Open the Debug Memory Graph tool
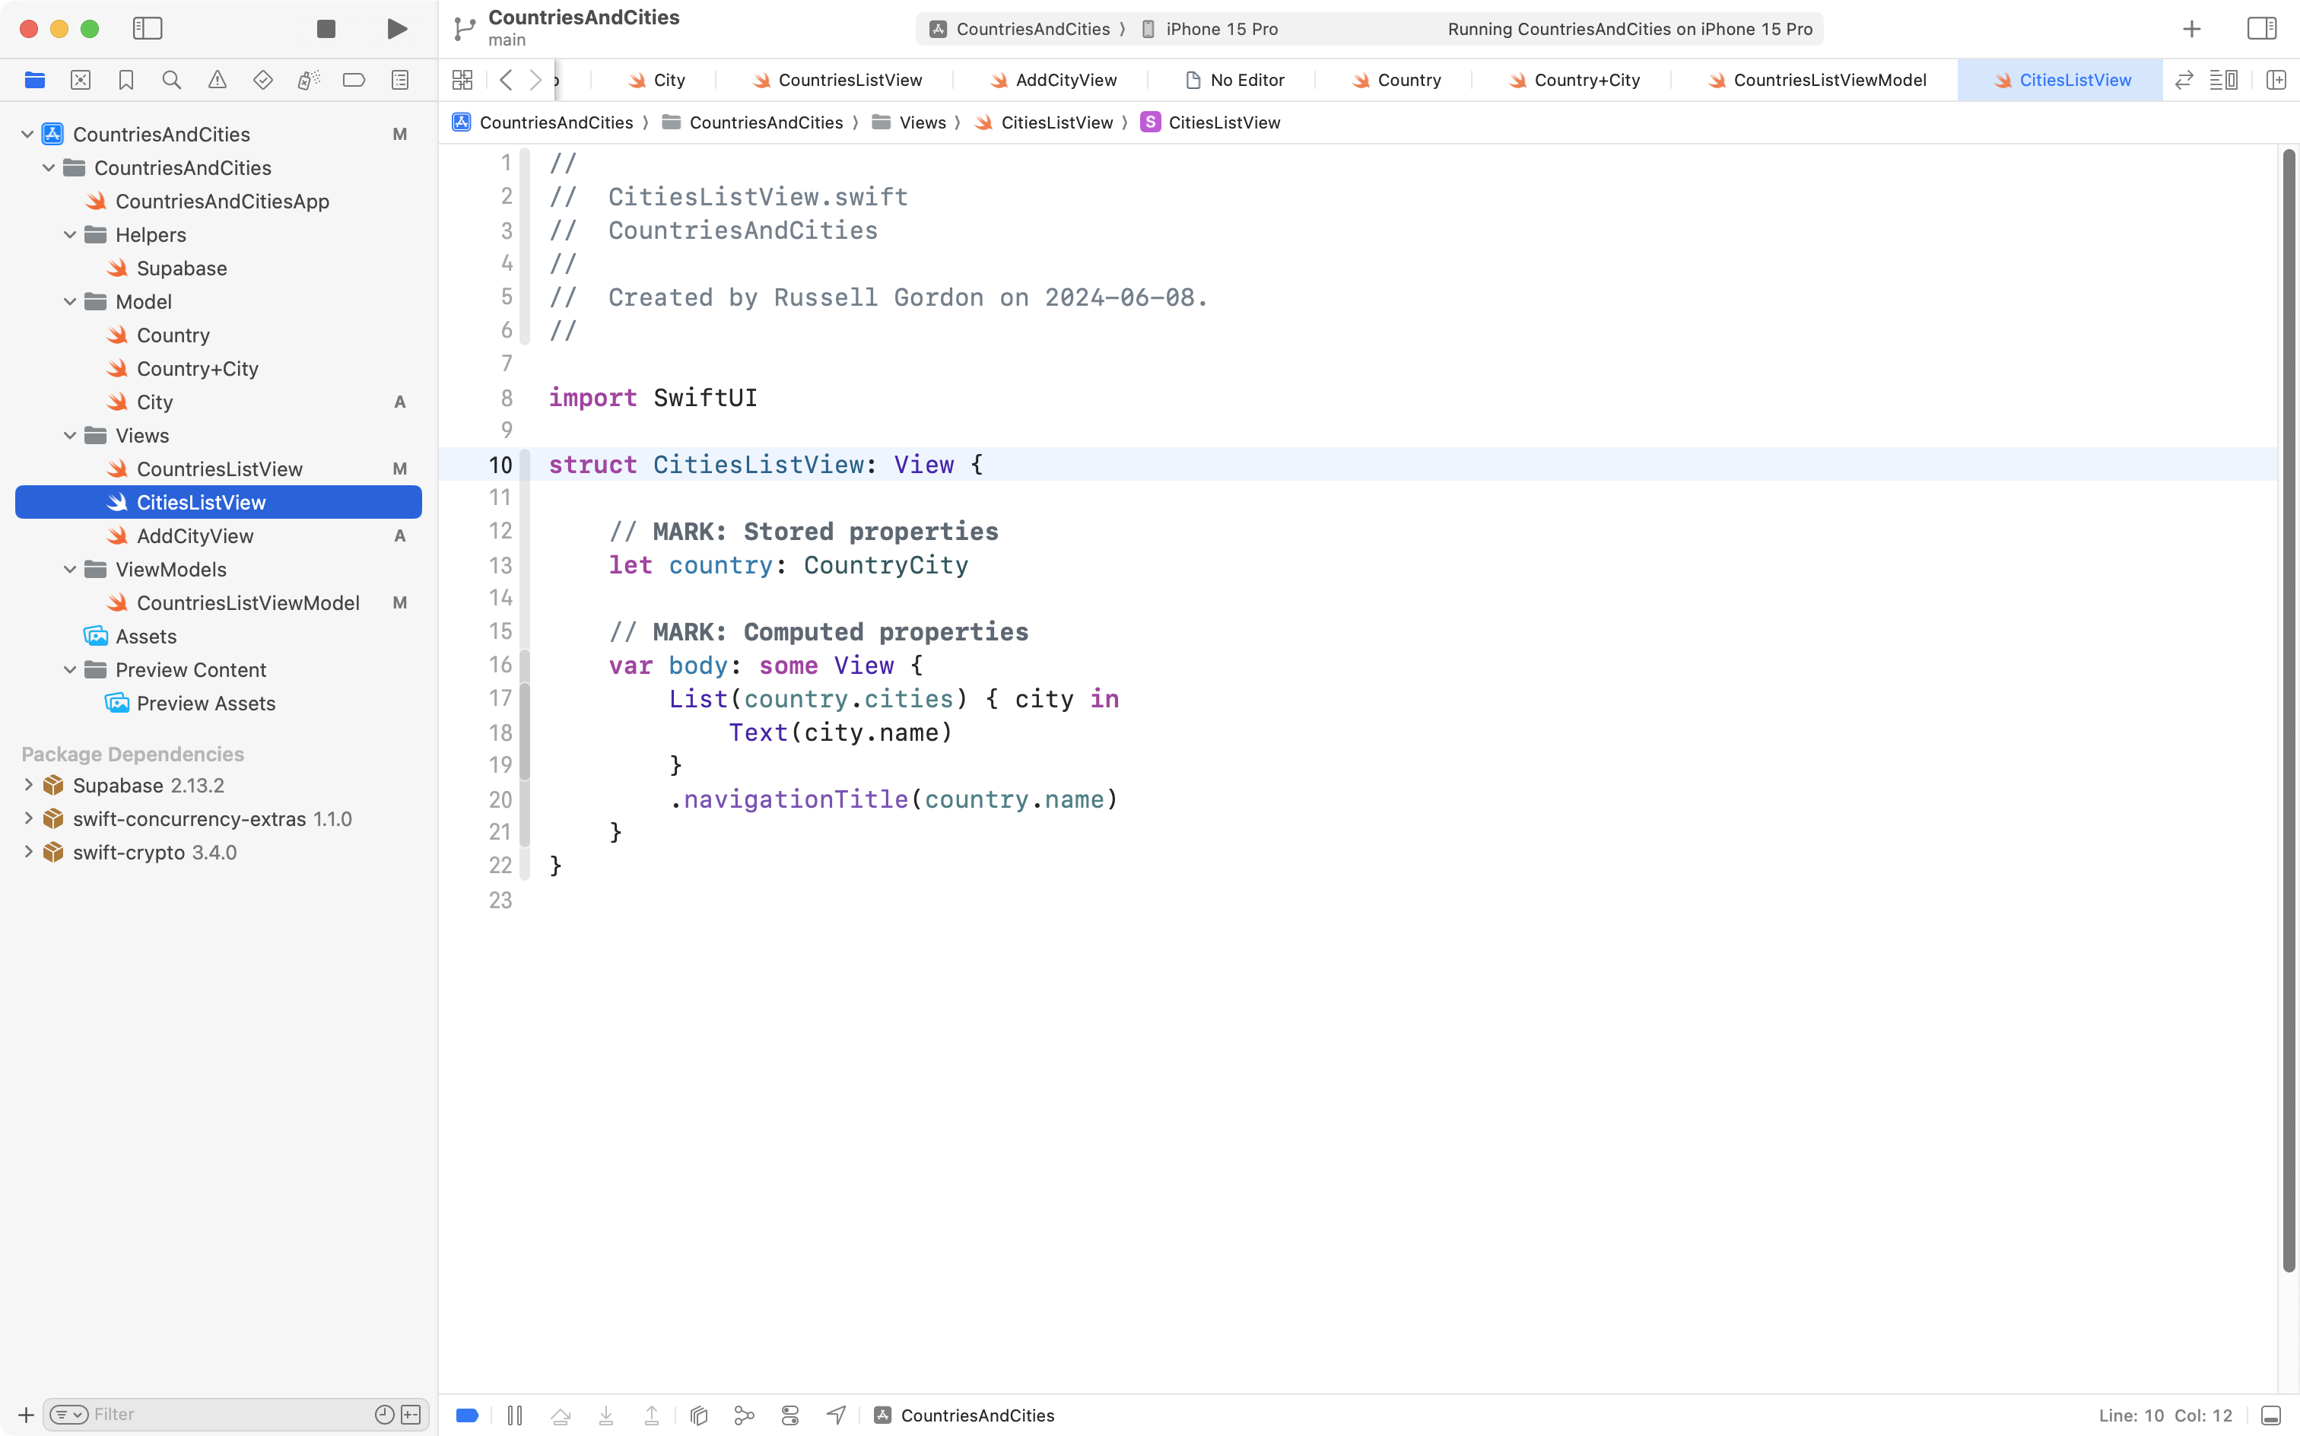 [744, 1415]
